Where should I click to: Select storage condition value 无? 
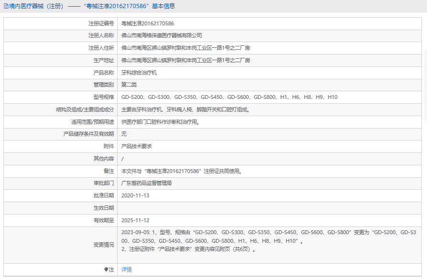pyautogui.click(x=124, y=134)
